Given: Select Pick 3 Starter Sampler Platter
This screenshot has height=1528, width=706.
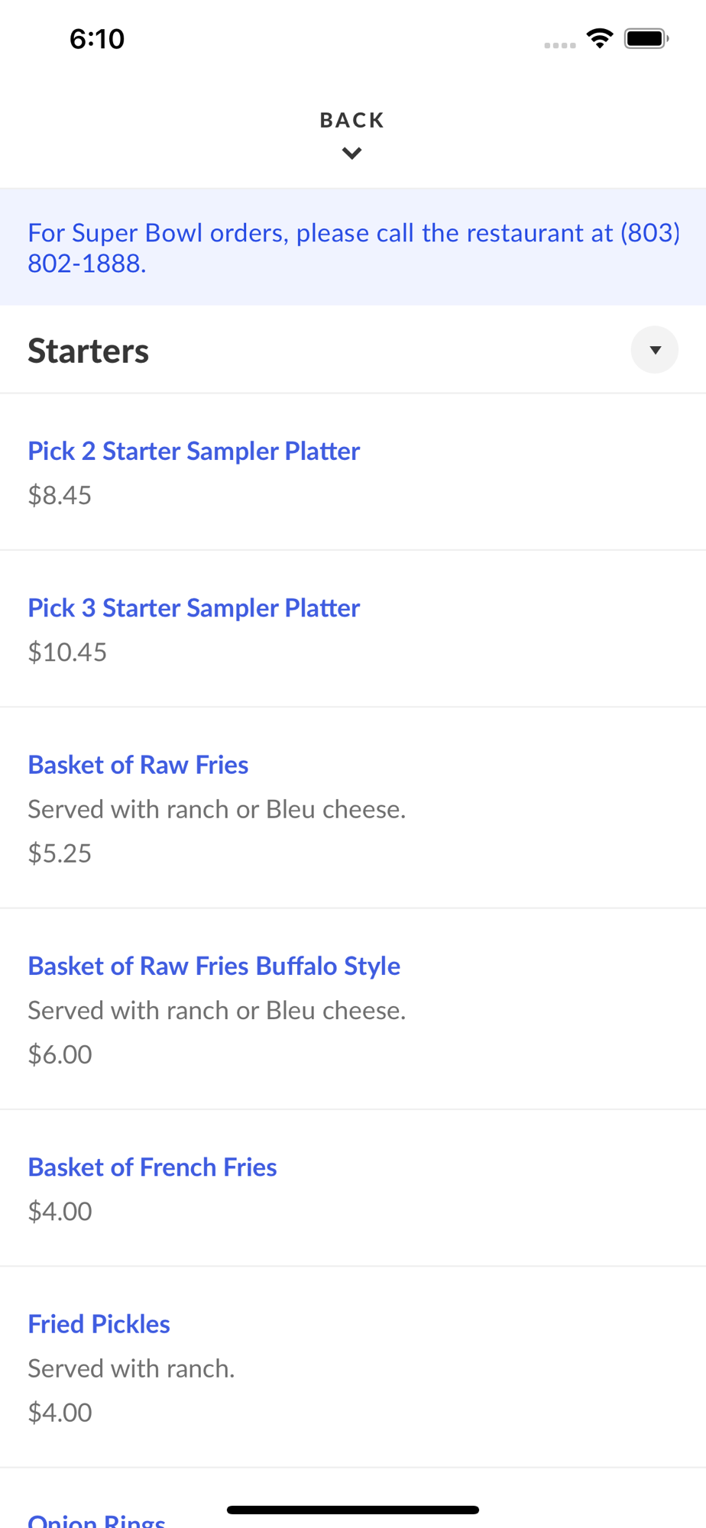Looking at the screenshot, I should click(193, 608).
